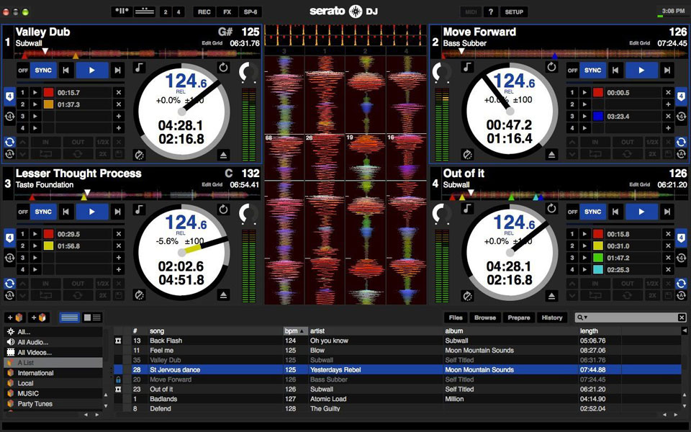Switch the library to the album art view
Screen dimensions: 691x432
[x=93, y=318]
